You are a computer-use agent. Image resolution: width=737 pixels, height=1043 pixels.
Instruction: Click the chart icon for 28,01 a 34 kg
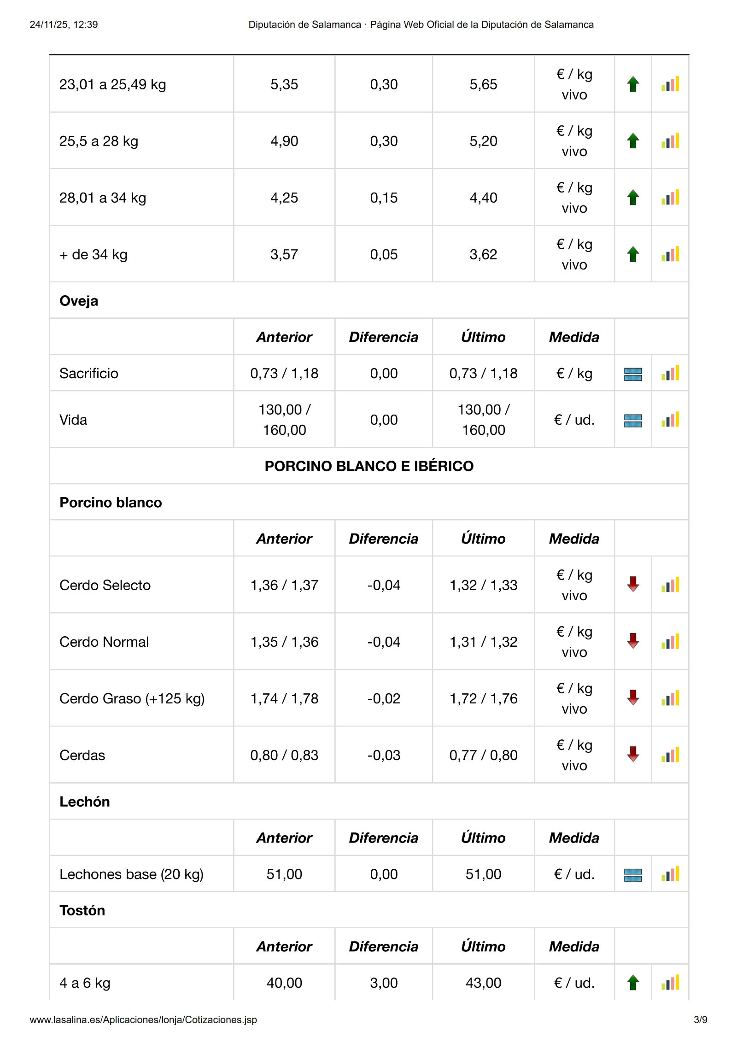670,197
